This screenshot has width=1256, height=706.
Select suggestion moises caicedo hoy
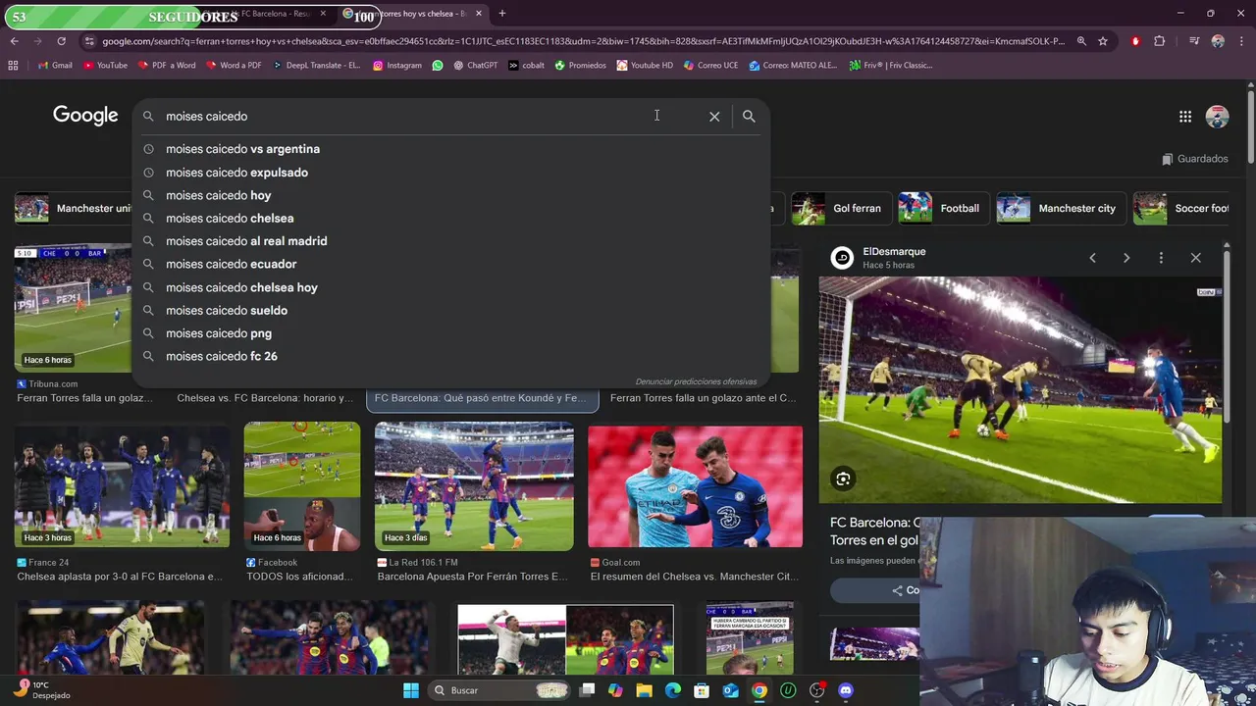tap(450, 195)
